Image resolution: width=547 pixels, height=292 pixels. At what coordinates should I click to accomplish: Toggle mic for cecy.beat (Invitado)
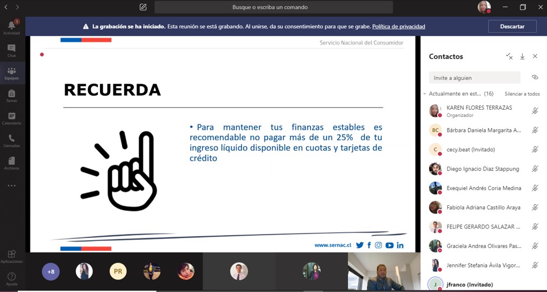click(535, 149)
